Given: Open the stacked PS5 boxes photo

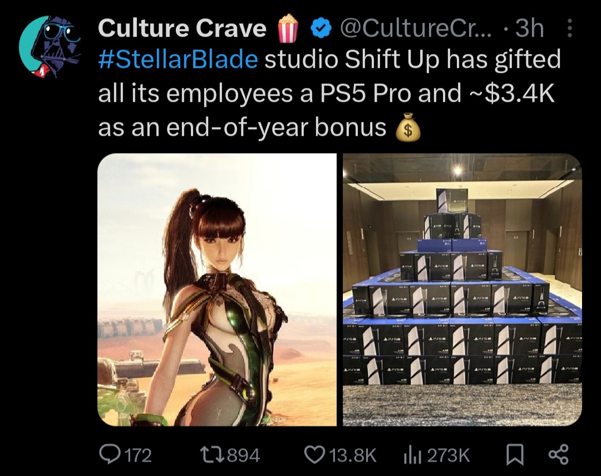Looking at the screenshot, I should [x=462, y=289].
